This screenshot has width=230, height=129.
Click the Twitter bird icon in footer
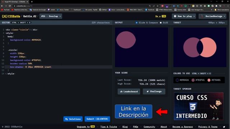(x=224, y=127)
